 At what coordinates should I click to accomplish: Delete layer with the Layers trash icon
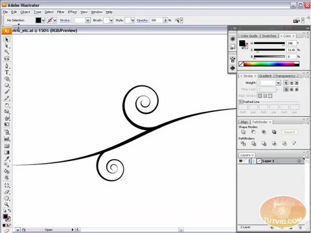pos(300,227)
